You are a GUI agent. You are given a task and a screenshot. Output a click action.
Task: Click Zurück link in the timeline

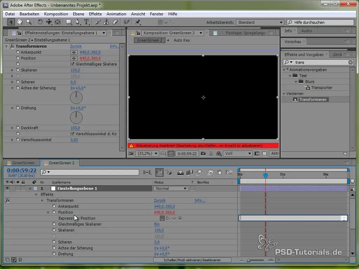coord(160,200)
